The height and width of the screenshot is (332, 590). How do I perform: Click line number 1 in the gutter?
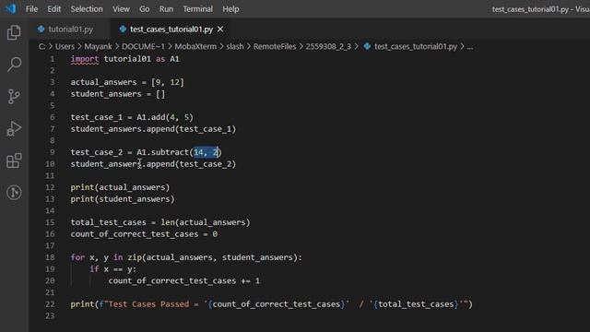tap(53, 59)
